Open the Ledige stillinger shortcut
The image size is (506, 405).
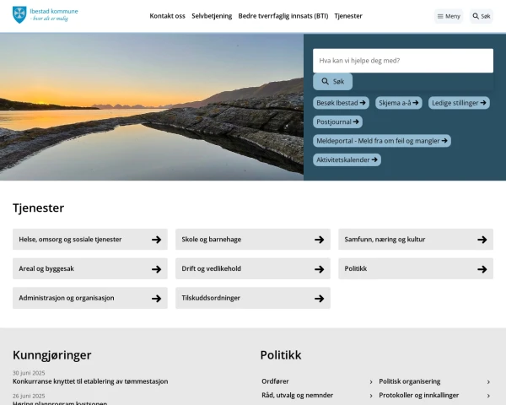point(459,103)
